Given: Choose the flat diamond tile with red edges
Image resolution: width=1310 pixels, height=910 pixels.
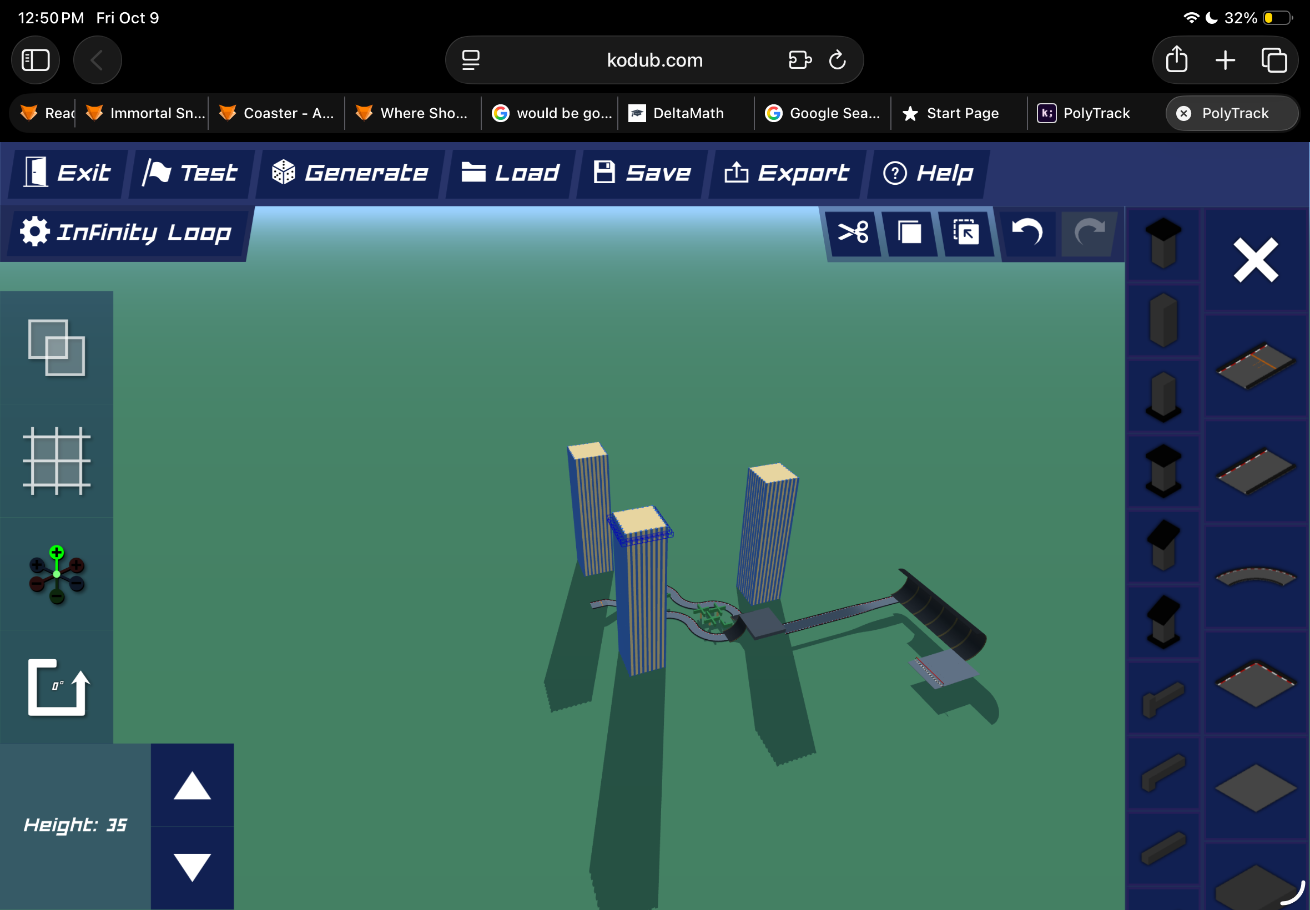Looking at the screenshot, I should [1256, 683].
